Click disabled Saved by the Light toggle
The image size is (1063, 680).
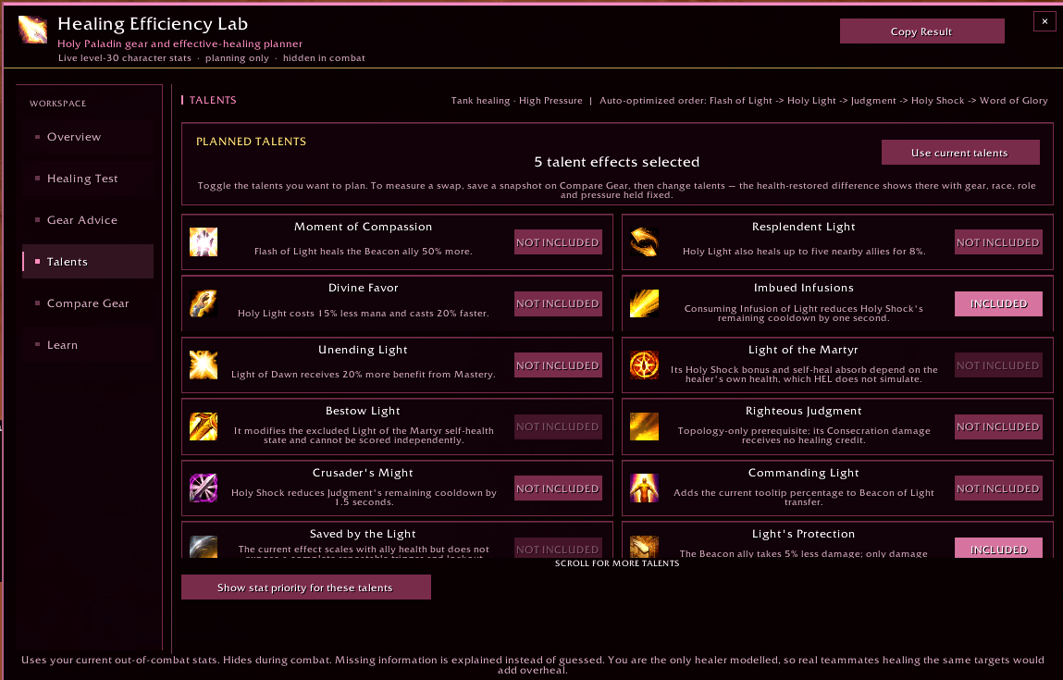pyautogui.click(x=558, y=548)
